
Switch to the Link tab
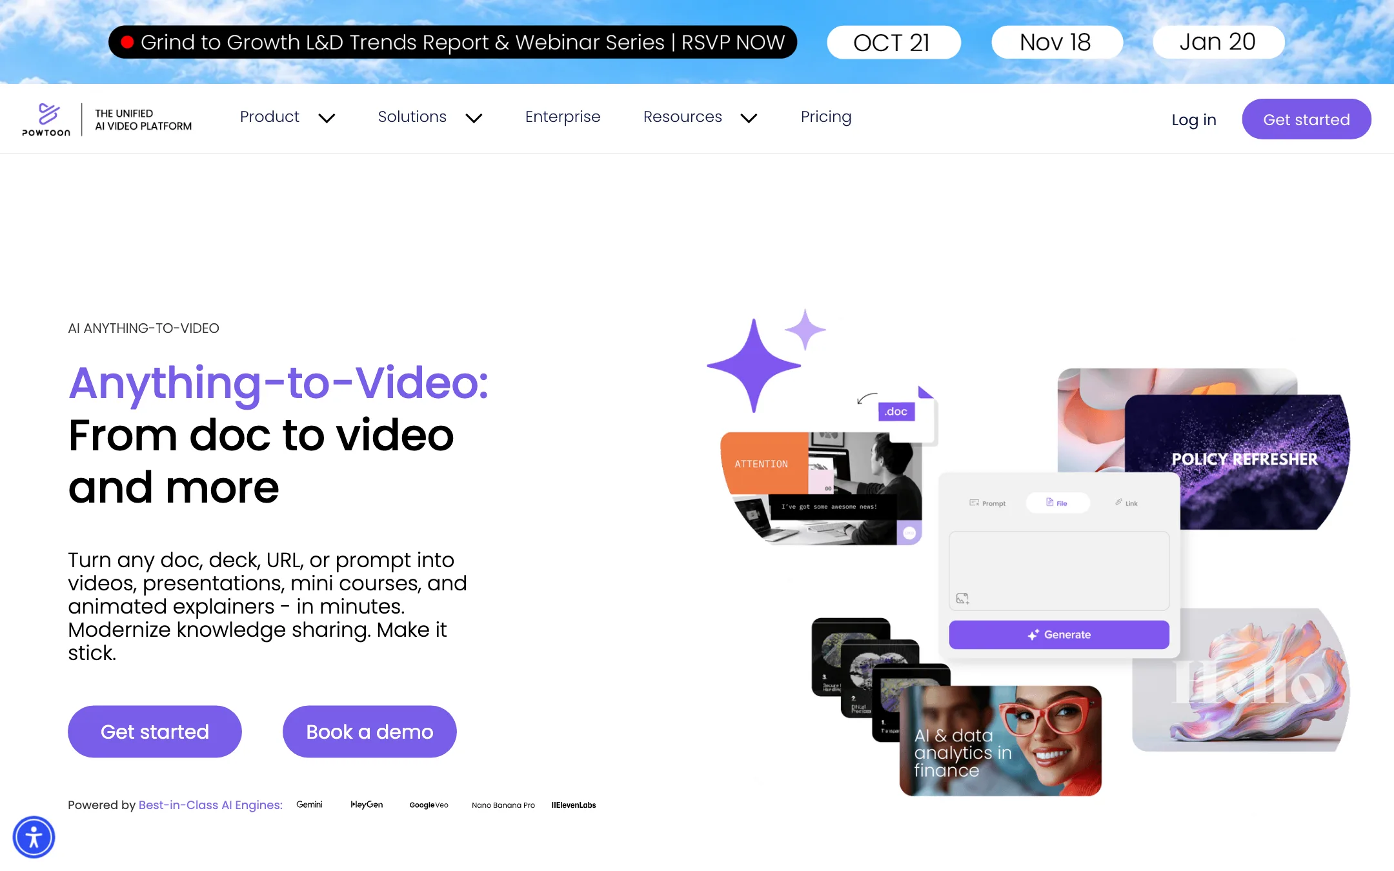[1127, 503]
